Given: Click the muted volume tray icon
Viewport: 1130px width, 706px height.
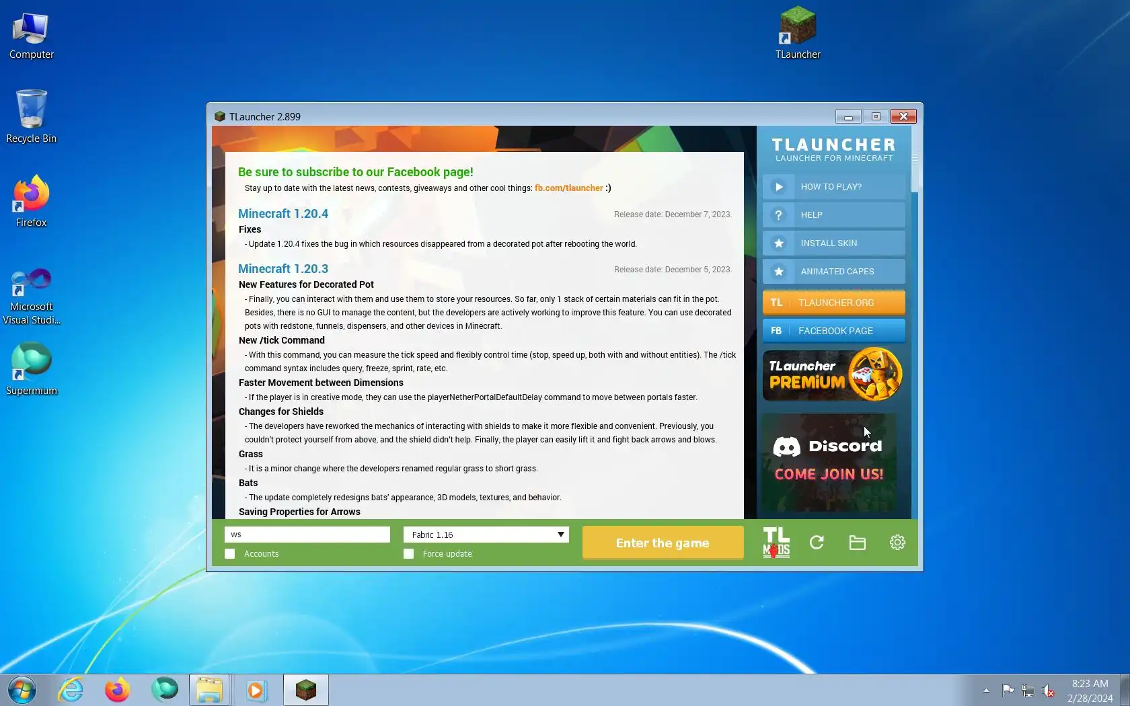Looking at the screenshot, I should 1048,690.
